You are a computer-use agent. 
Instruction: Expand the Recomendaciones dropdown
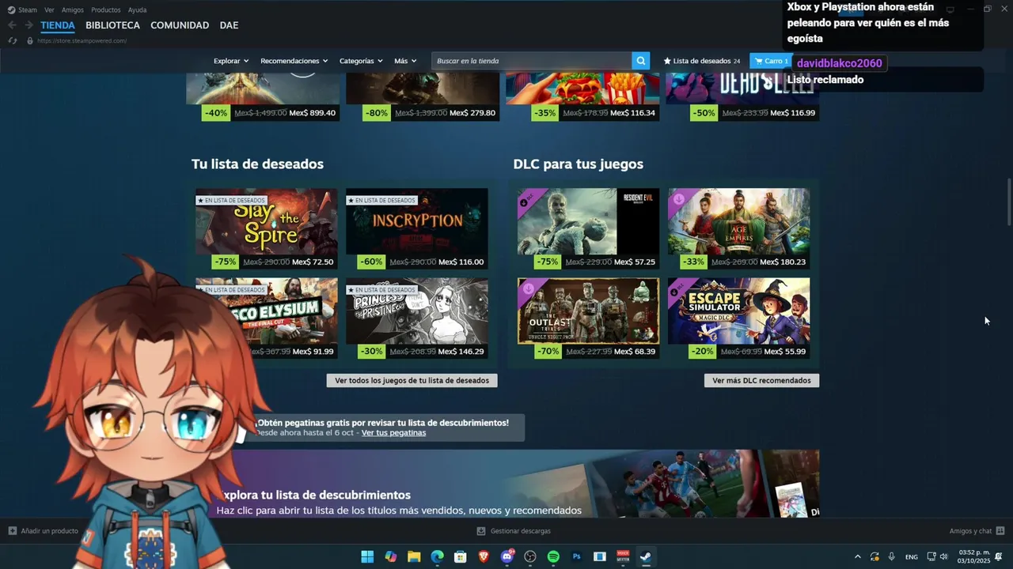[294, 61]
